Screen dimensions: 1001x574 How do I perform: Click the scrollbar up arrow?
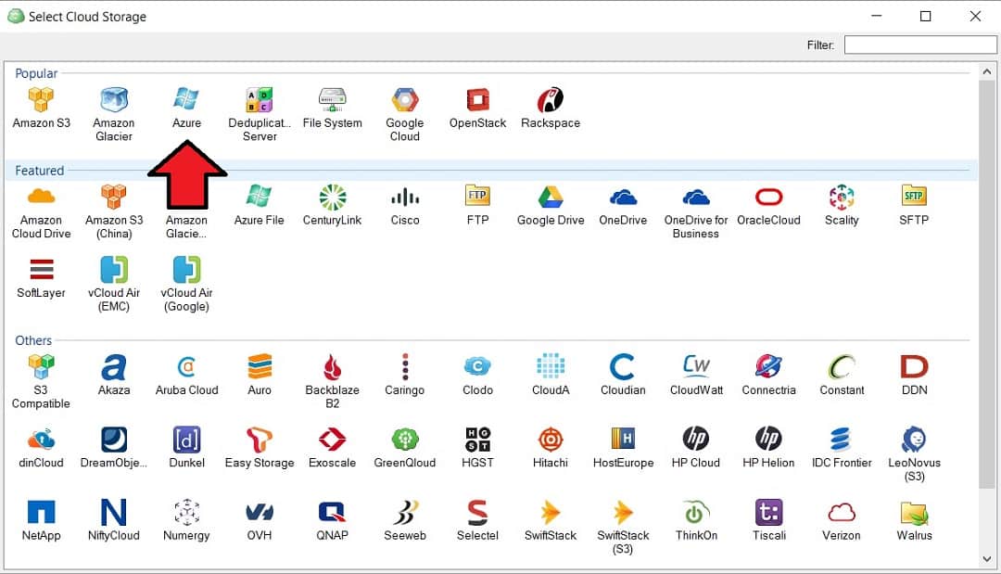(987, 71)
